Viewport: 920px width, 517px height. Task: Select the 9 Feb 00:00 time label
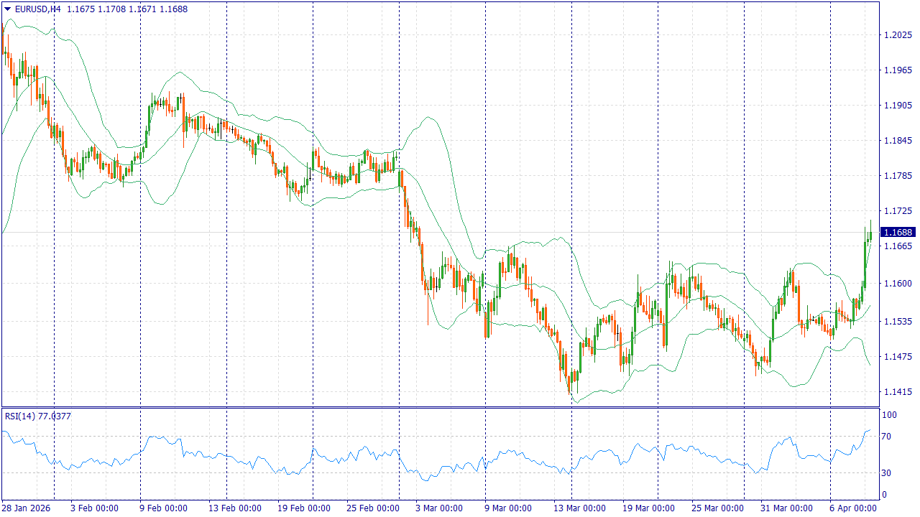[163, 508]
